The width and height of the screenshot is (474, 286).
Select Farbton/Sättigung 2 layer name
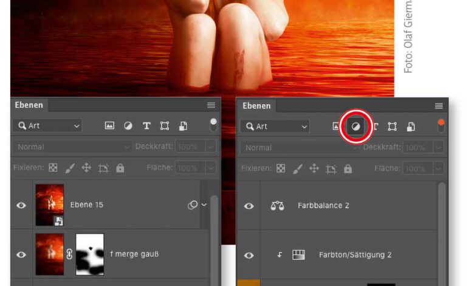[x=355, y=255]
